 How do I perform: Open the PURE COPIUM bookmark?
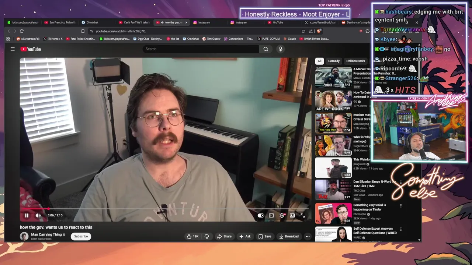click(x=268, y=39)
